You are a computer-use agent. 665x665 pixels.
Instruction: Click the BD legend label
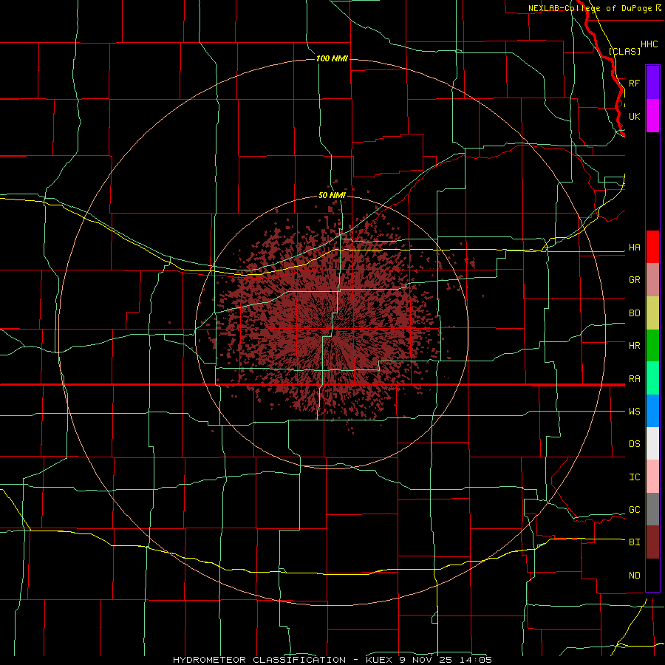pyautogui.click(x=634, y=313)
